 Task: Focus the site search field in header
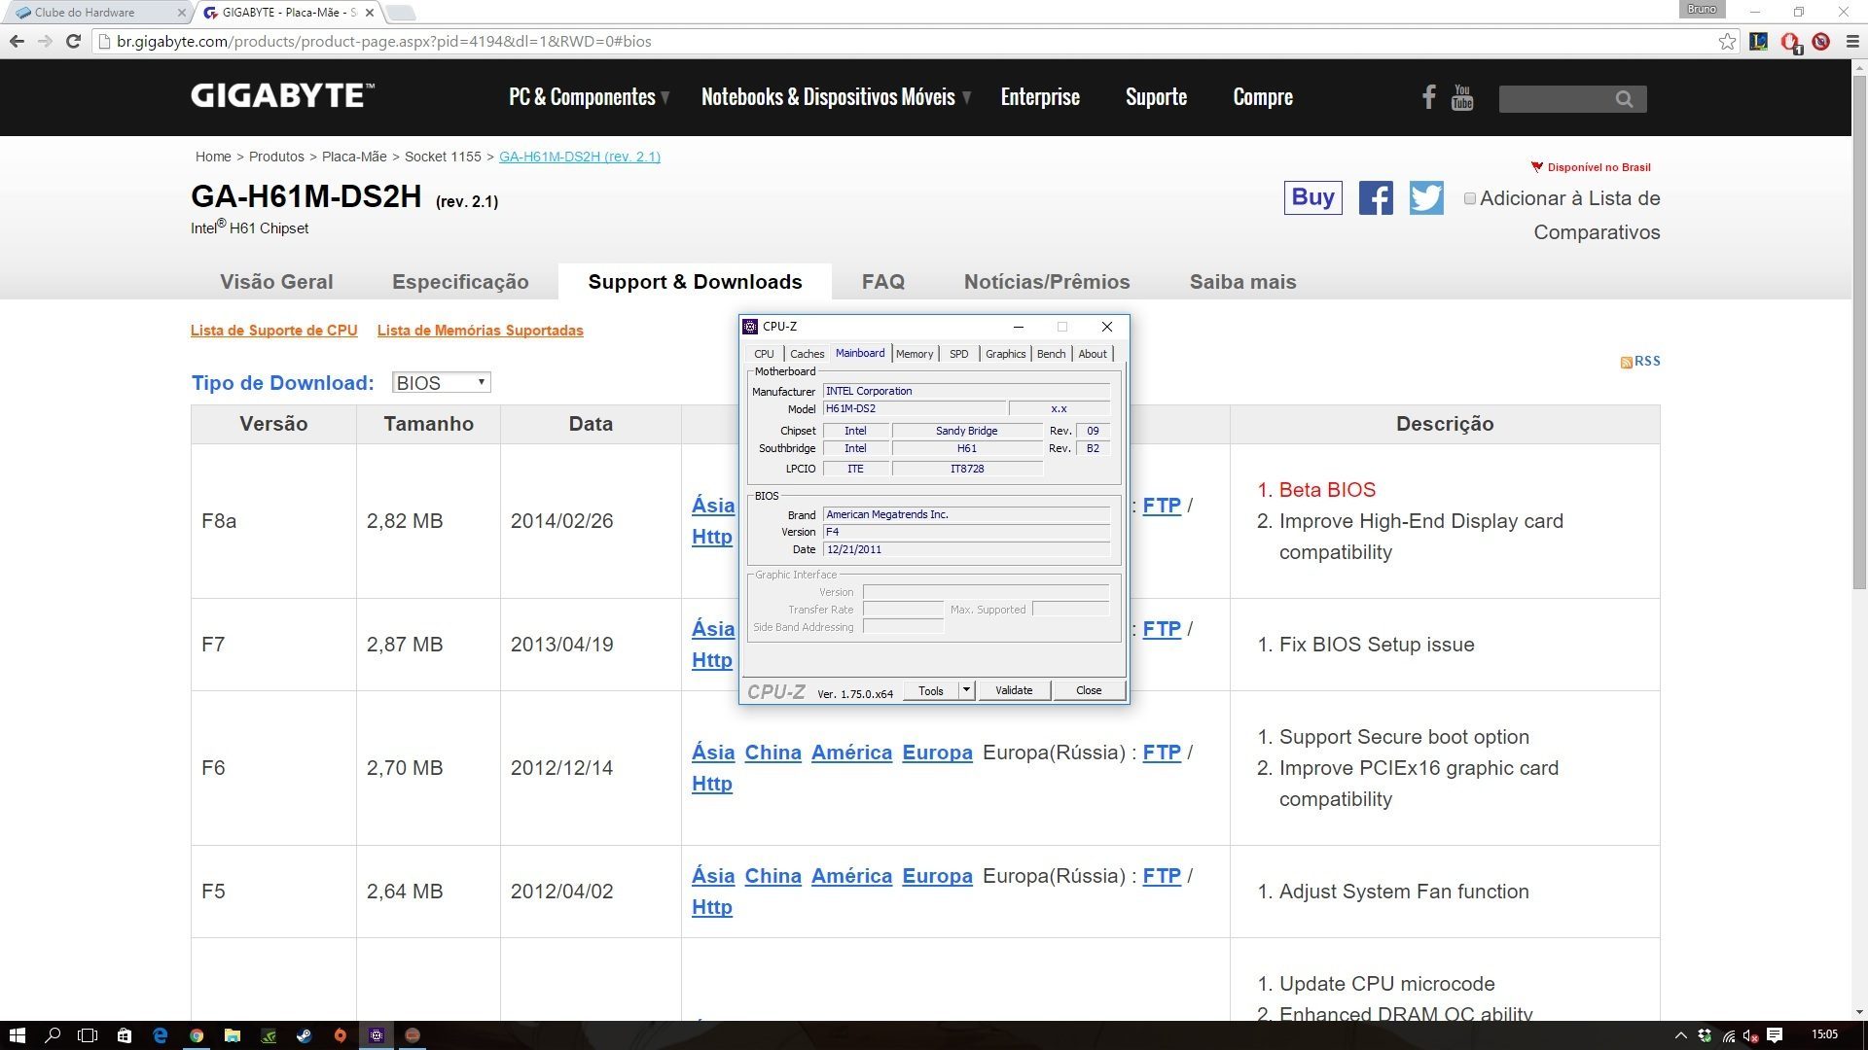1557,99
